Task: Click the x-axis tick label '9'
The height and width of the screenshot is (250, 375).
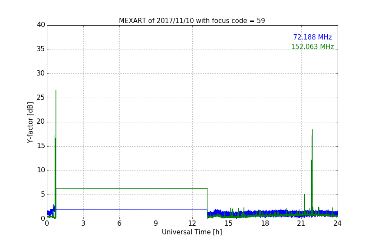Action: [156, 224]
